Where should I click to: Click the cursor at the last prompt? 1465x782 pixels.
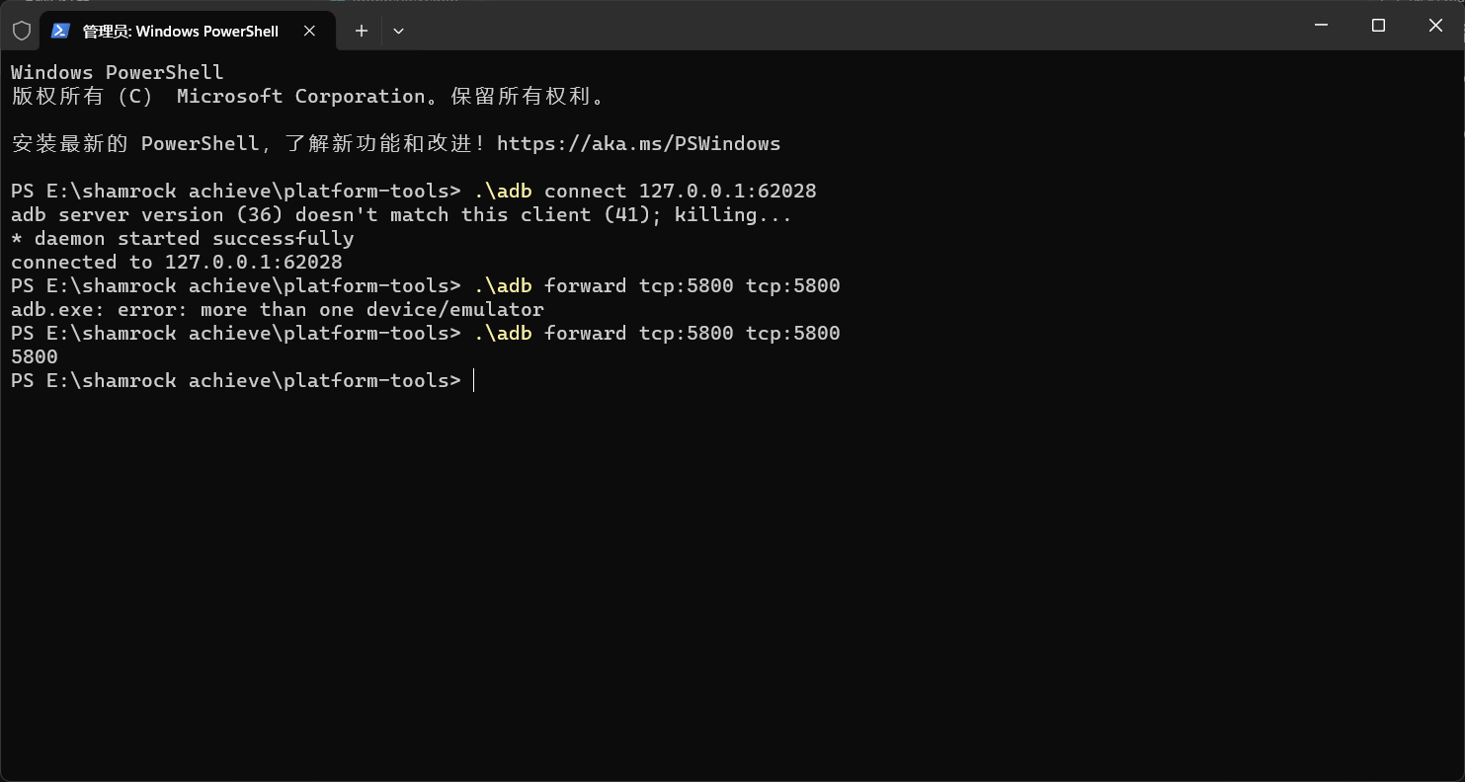(x=474, y=381)
